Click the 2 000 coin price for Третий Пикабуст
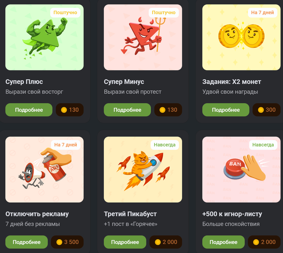Image resolution: width=283 pixels, height=253 pixels. click(x=166, y=242)
